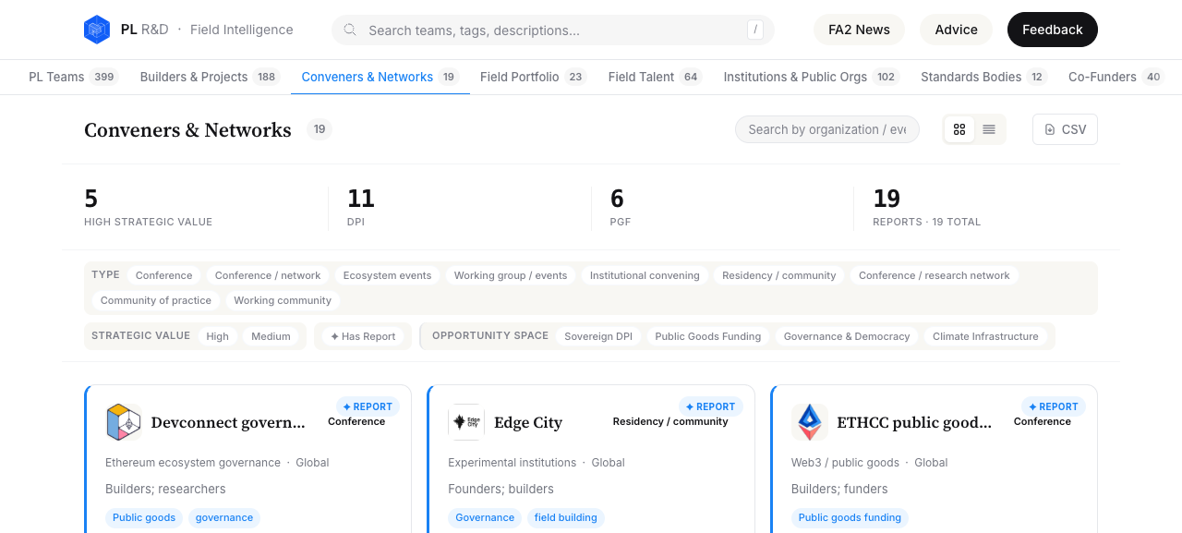Click the Governance tag on Edge City card
This screenshot has height=533, width=1182.
485,517
